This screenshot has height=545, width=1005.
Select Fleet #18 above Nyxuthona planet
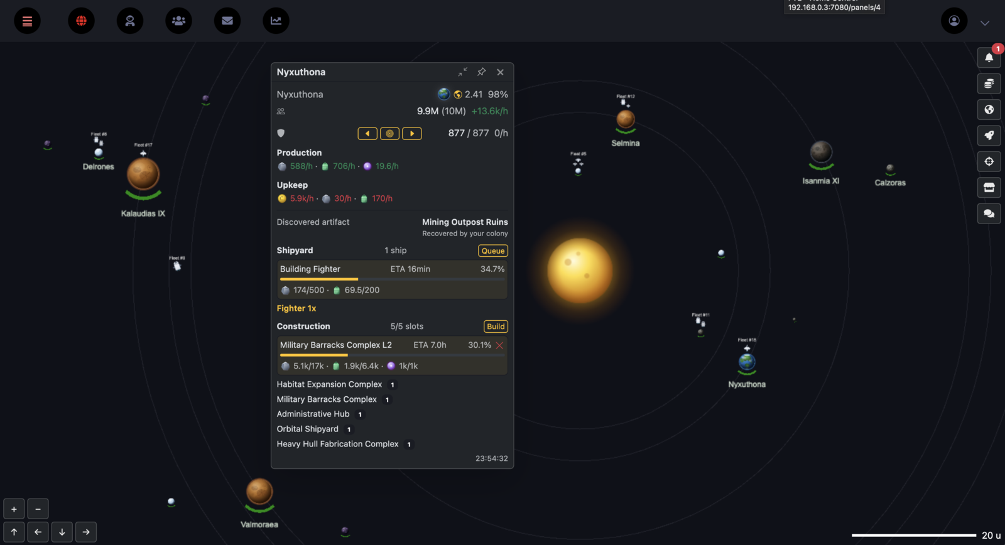(747, 345)
